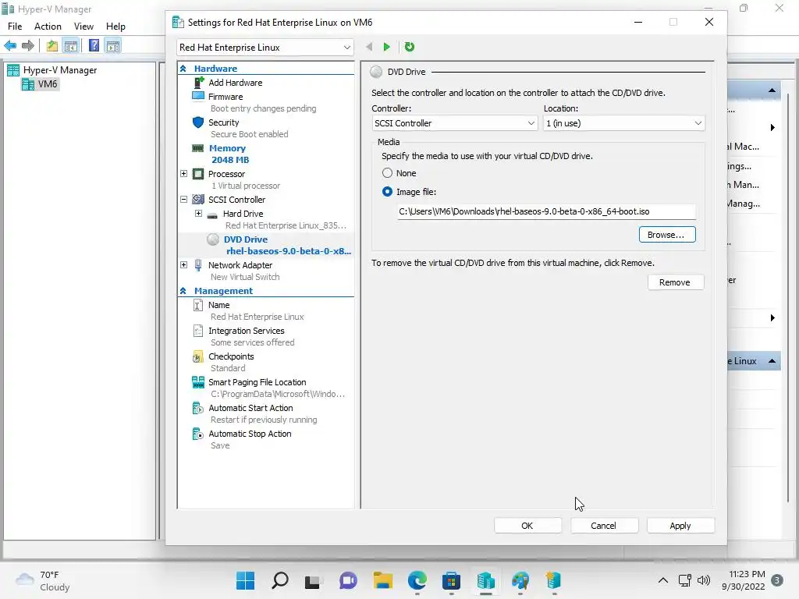Click the Apply button

(x=680, y=526)
